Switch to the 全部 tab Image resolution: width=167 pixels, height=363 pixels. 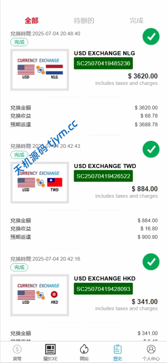[32, 20]
